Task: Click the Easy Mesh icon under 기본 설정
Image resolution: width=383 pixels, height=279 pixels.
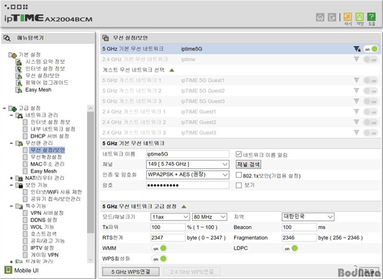Action: tap(19, 90)
